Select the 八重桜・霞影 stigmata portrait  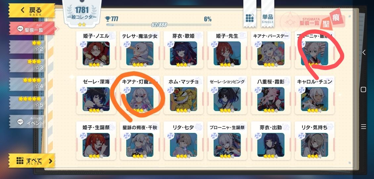coord(271,99)
